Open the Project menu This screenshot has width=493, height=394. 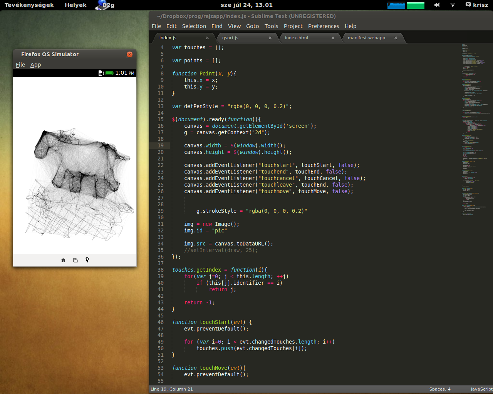tap(293, 26)
